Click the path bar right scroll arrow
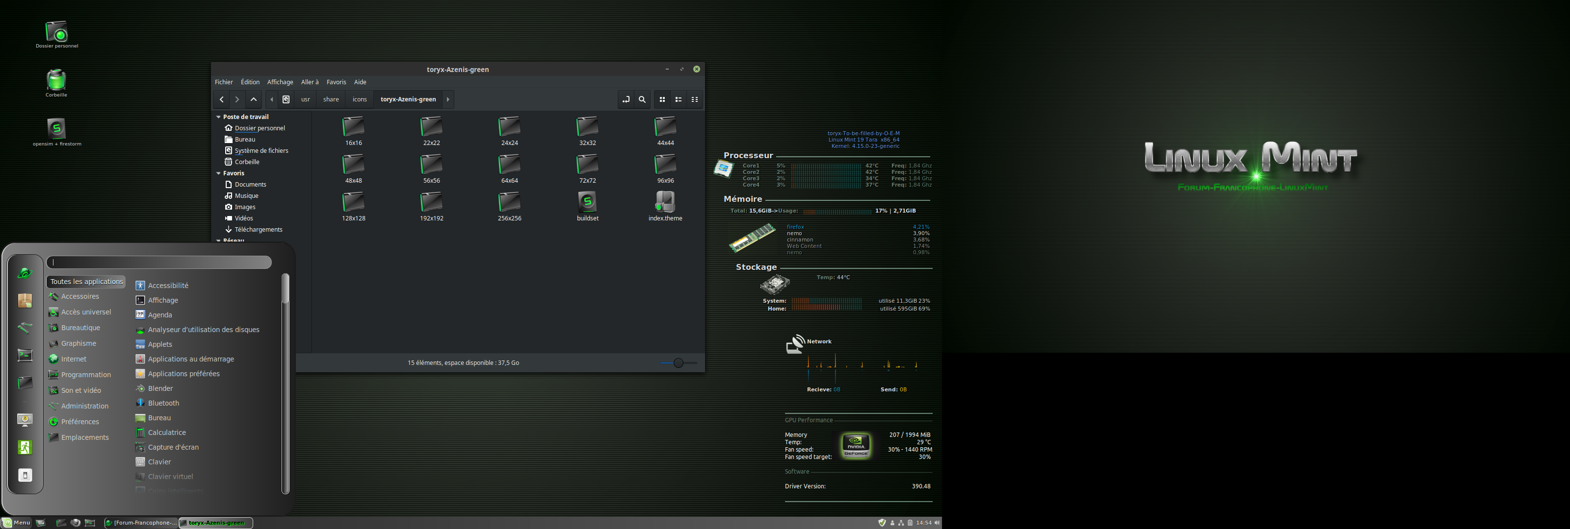1570x529 pixels. 448,99
